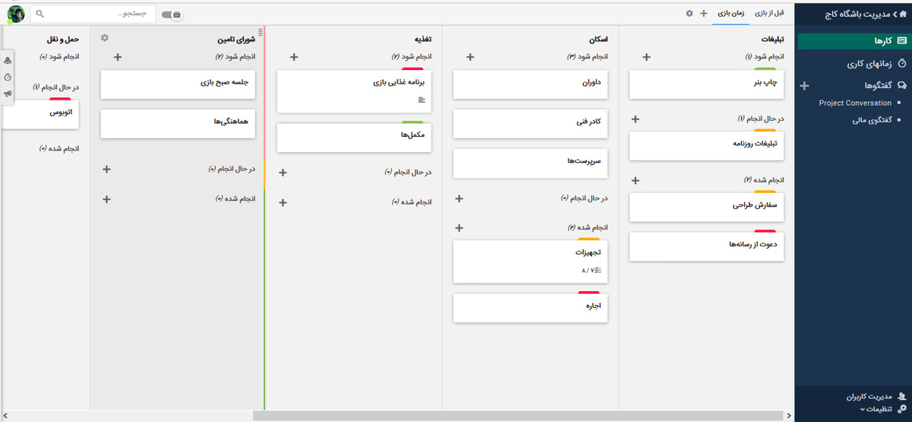Open the مکمل‌ها card
This screenshot has height=422, width=912.
click(354, 138)
